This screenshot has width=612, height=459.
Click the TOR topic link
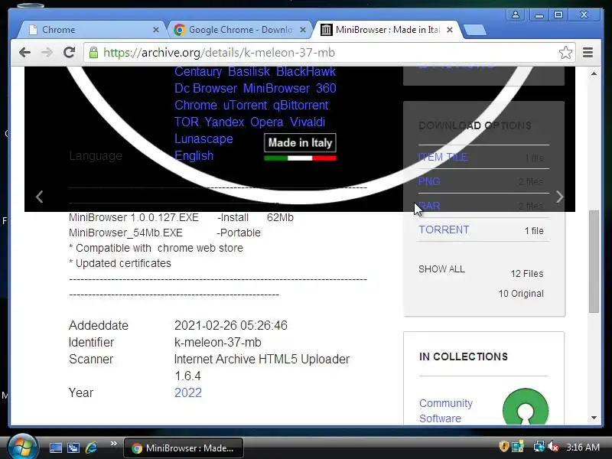click(186, 122)
